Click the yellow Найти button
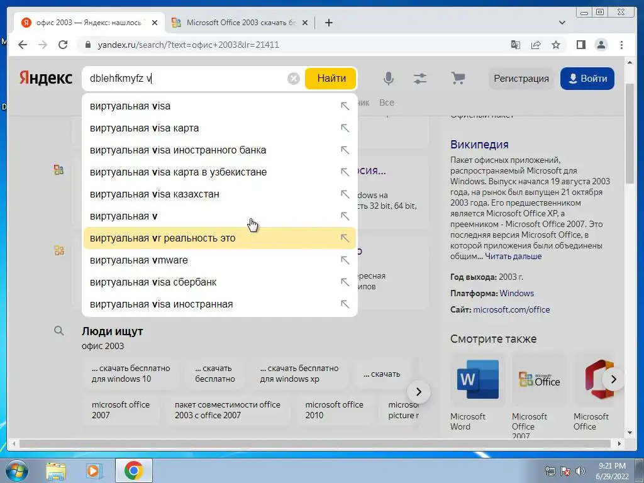The height and width of the screenshot is (483, 644). 331,78
